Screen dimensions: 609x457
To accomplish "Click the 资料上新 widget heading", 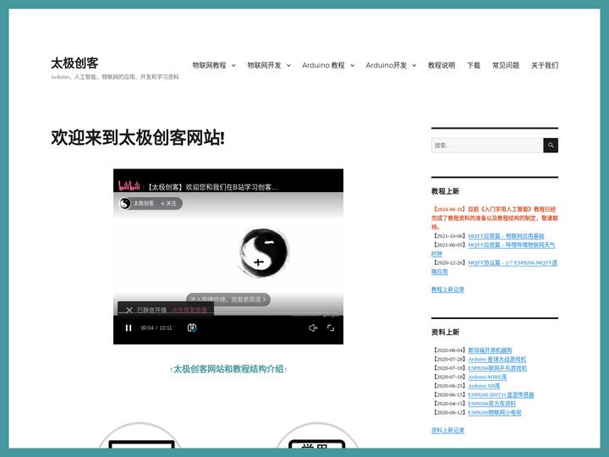I will (x=445, y=333).
